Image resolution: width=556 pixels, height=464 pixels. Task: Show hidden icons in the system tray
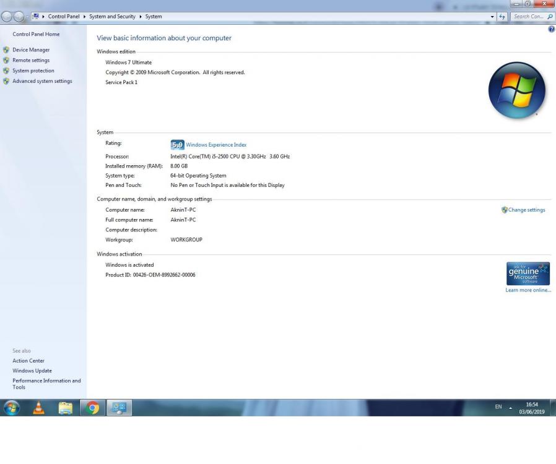(x=511, y=408)
